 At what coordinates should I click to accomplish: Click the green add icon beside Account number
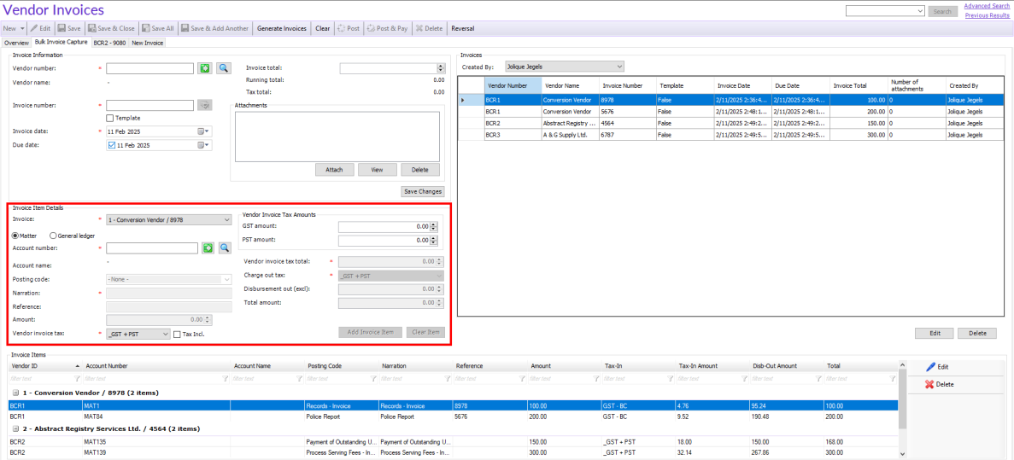207,247
